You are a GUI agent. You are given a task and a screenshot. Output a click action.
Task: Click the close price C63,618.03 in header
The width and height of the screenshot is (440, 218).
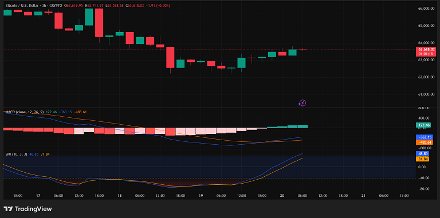click(x=135, y=5)
